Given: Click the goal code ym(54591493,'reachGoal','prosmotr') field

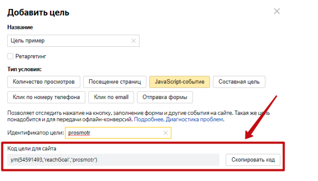Looking at the screenshot, I should (113, 160).
